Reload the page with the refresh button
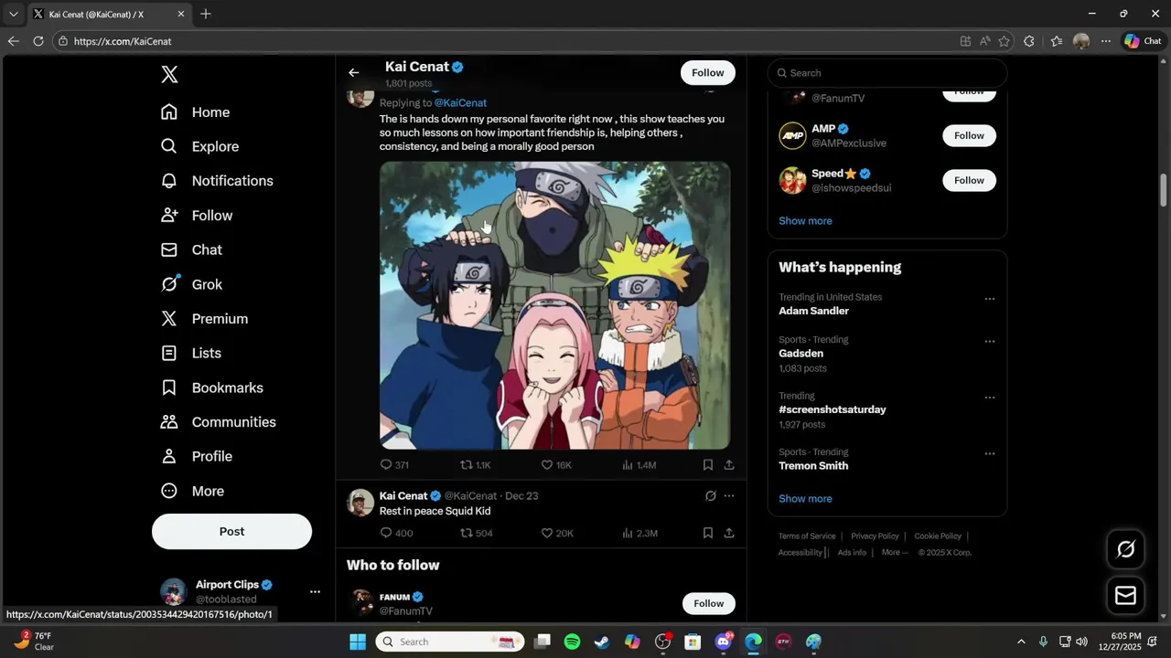 (x=38, y=41)
